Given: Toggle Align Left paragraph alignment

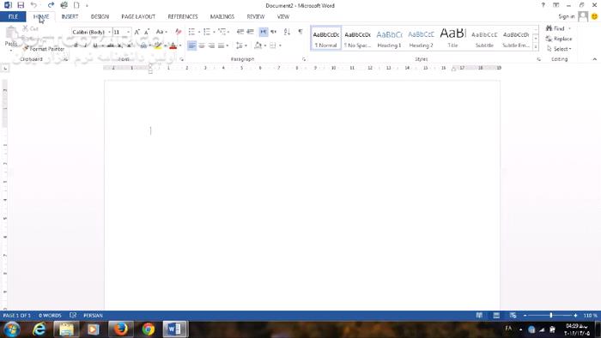Looking at the screenshot, I should coord(191,45).
